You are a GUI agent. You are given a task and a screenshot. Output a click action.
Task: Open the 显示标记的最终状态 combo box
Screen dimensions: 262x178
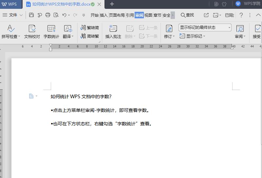[205, 27]
